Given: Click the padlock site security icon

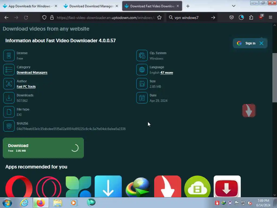Looking at the screenshot, I should tap(52, 18).
